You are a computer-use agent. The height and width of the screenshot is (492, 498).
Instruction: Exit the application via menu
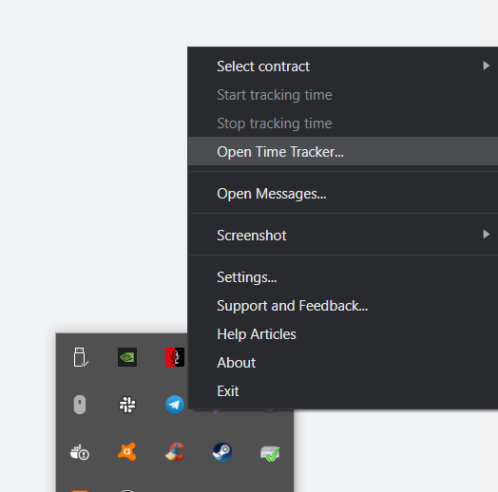[x=343, y=390]
